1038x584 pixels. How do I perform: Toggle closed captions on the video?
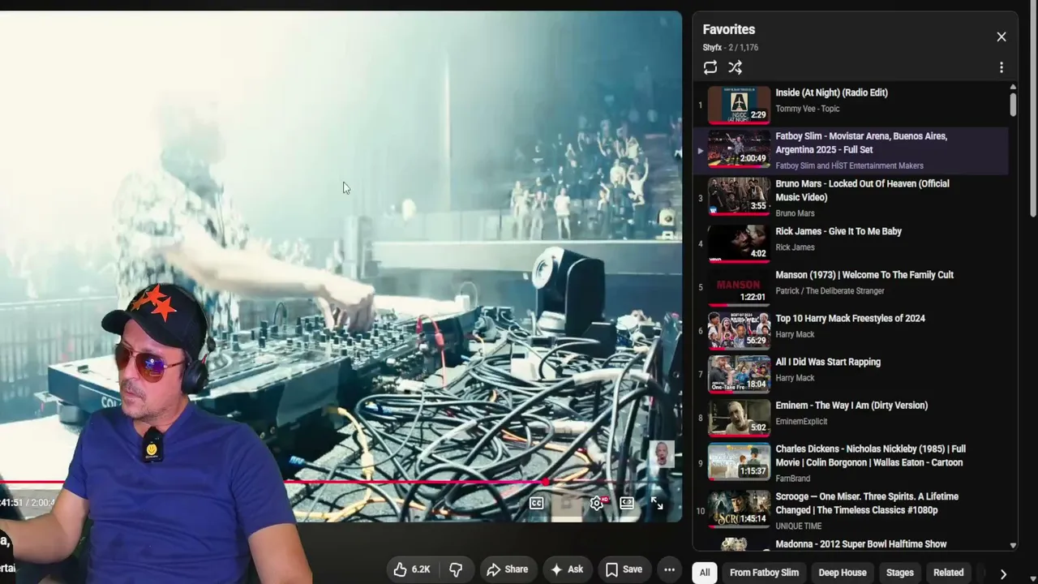tap(537, 503)
